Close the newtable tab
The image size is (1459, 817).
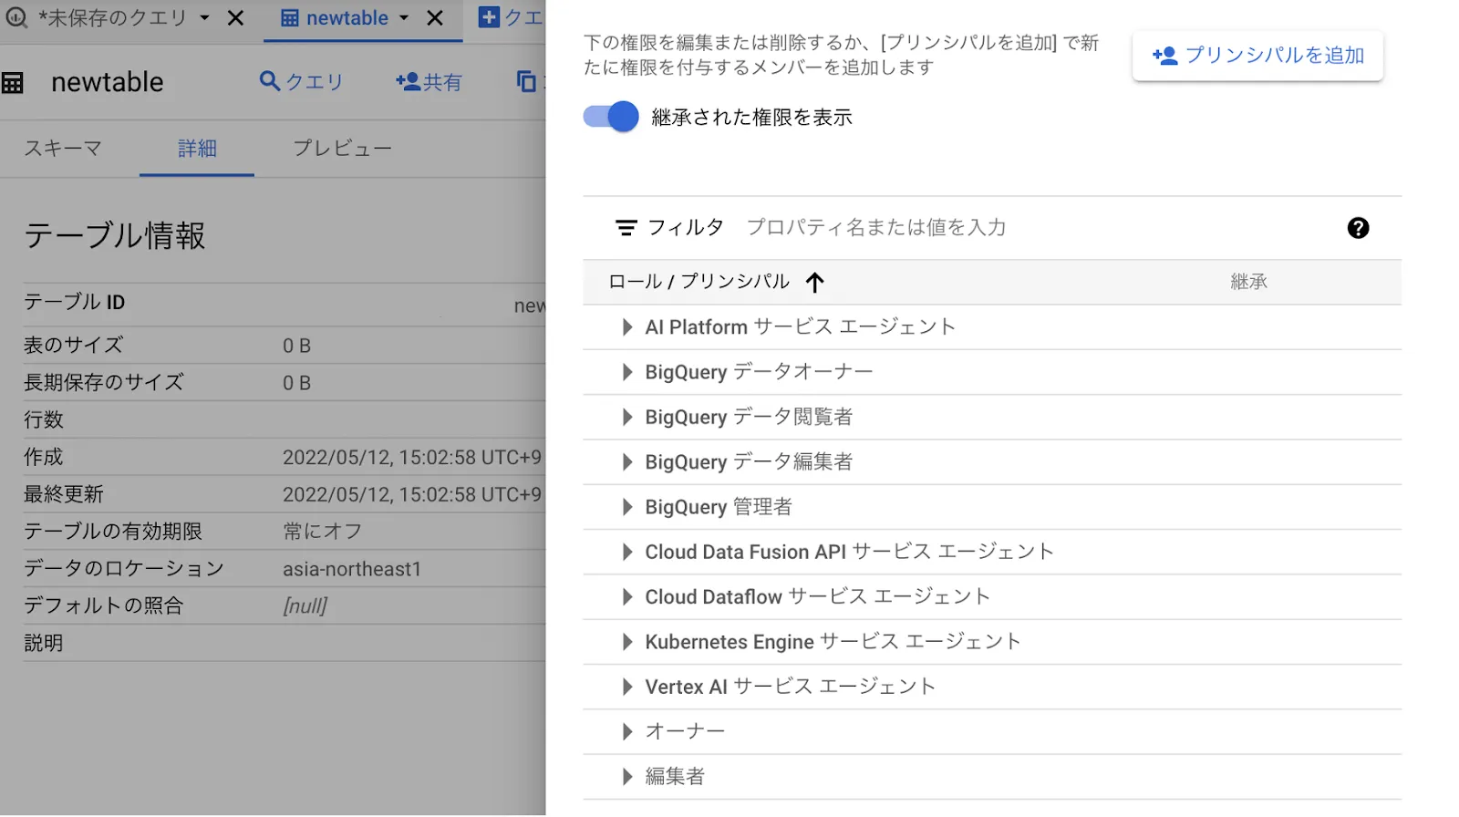(x=435, y=18)
